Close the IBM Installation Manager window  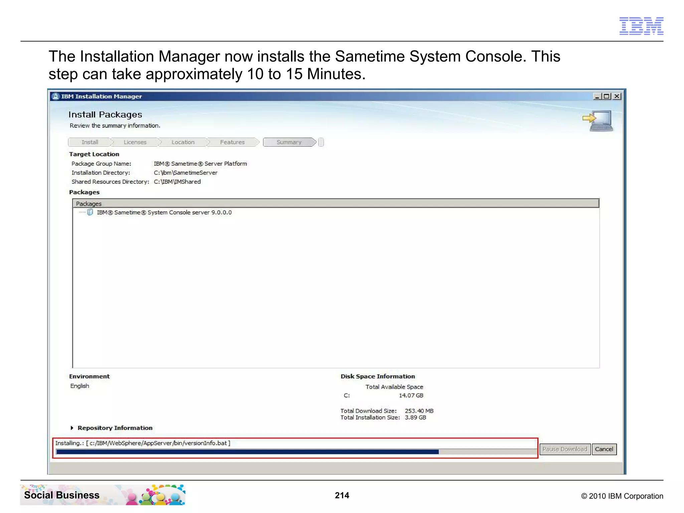coord(617,96)
